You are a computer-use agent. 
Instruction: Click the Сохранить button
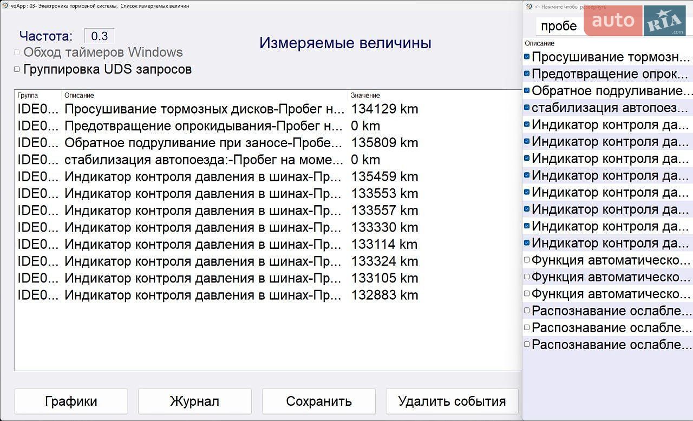tap(319, 402)
